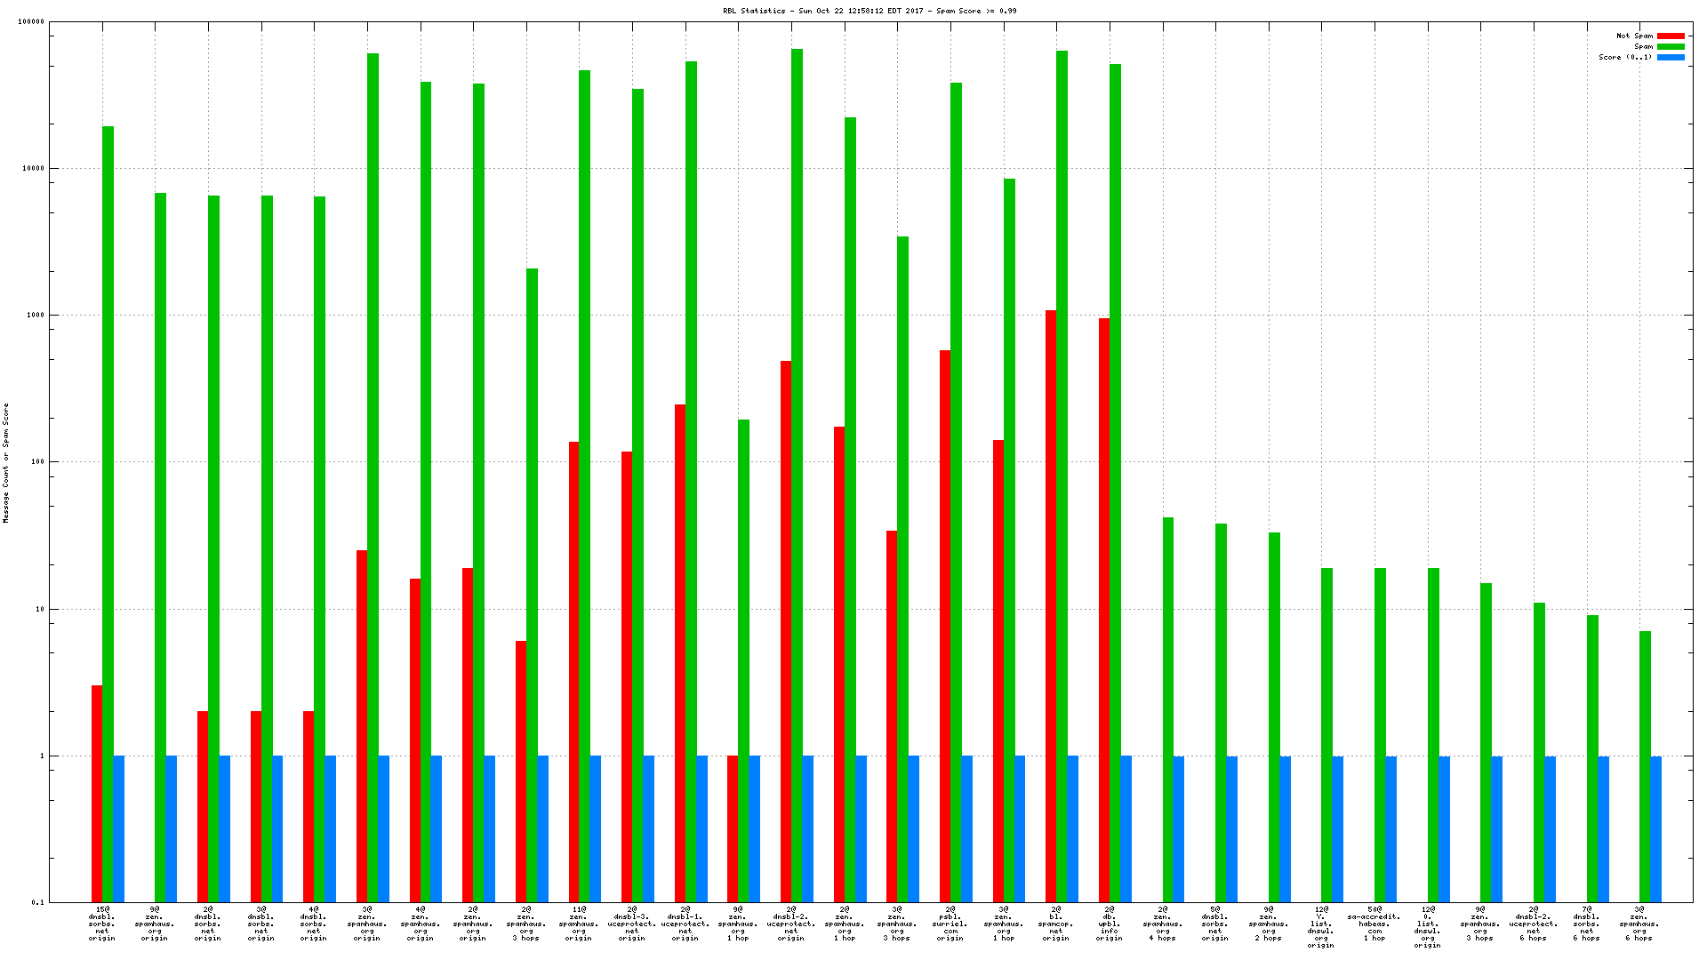The height and width of the screenshot is (960, 1707).
Task: Click the Message Count y-axis label
Action: point(6,462)
